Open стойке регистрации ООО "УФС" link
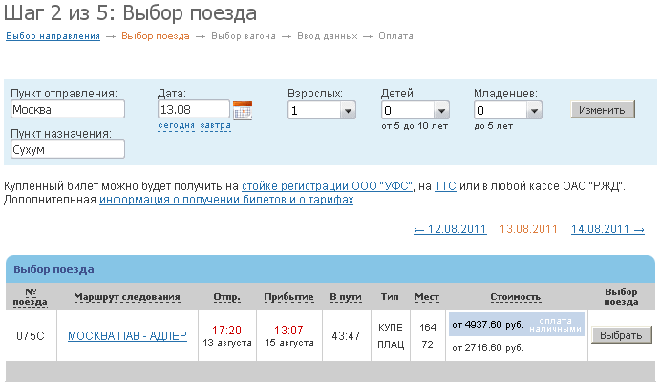The height and width of the screenshot is (385, 660). coord(328,185)
